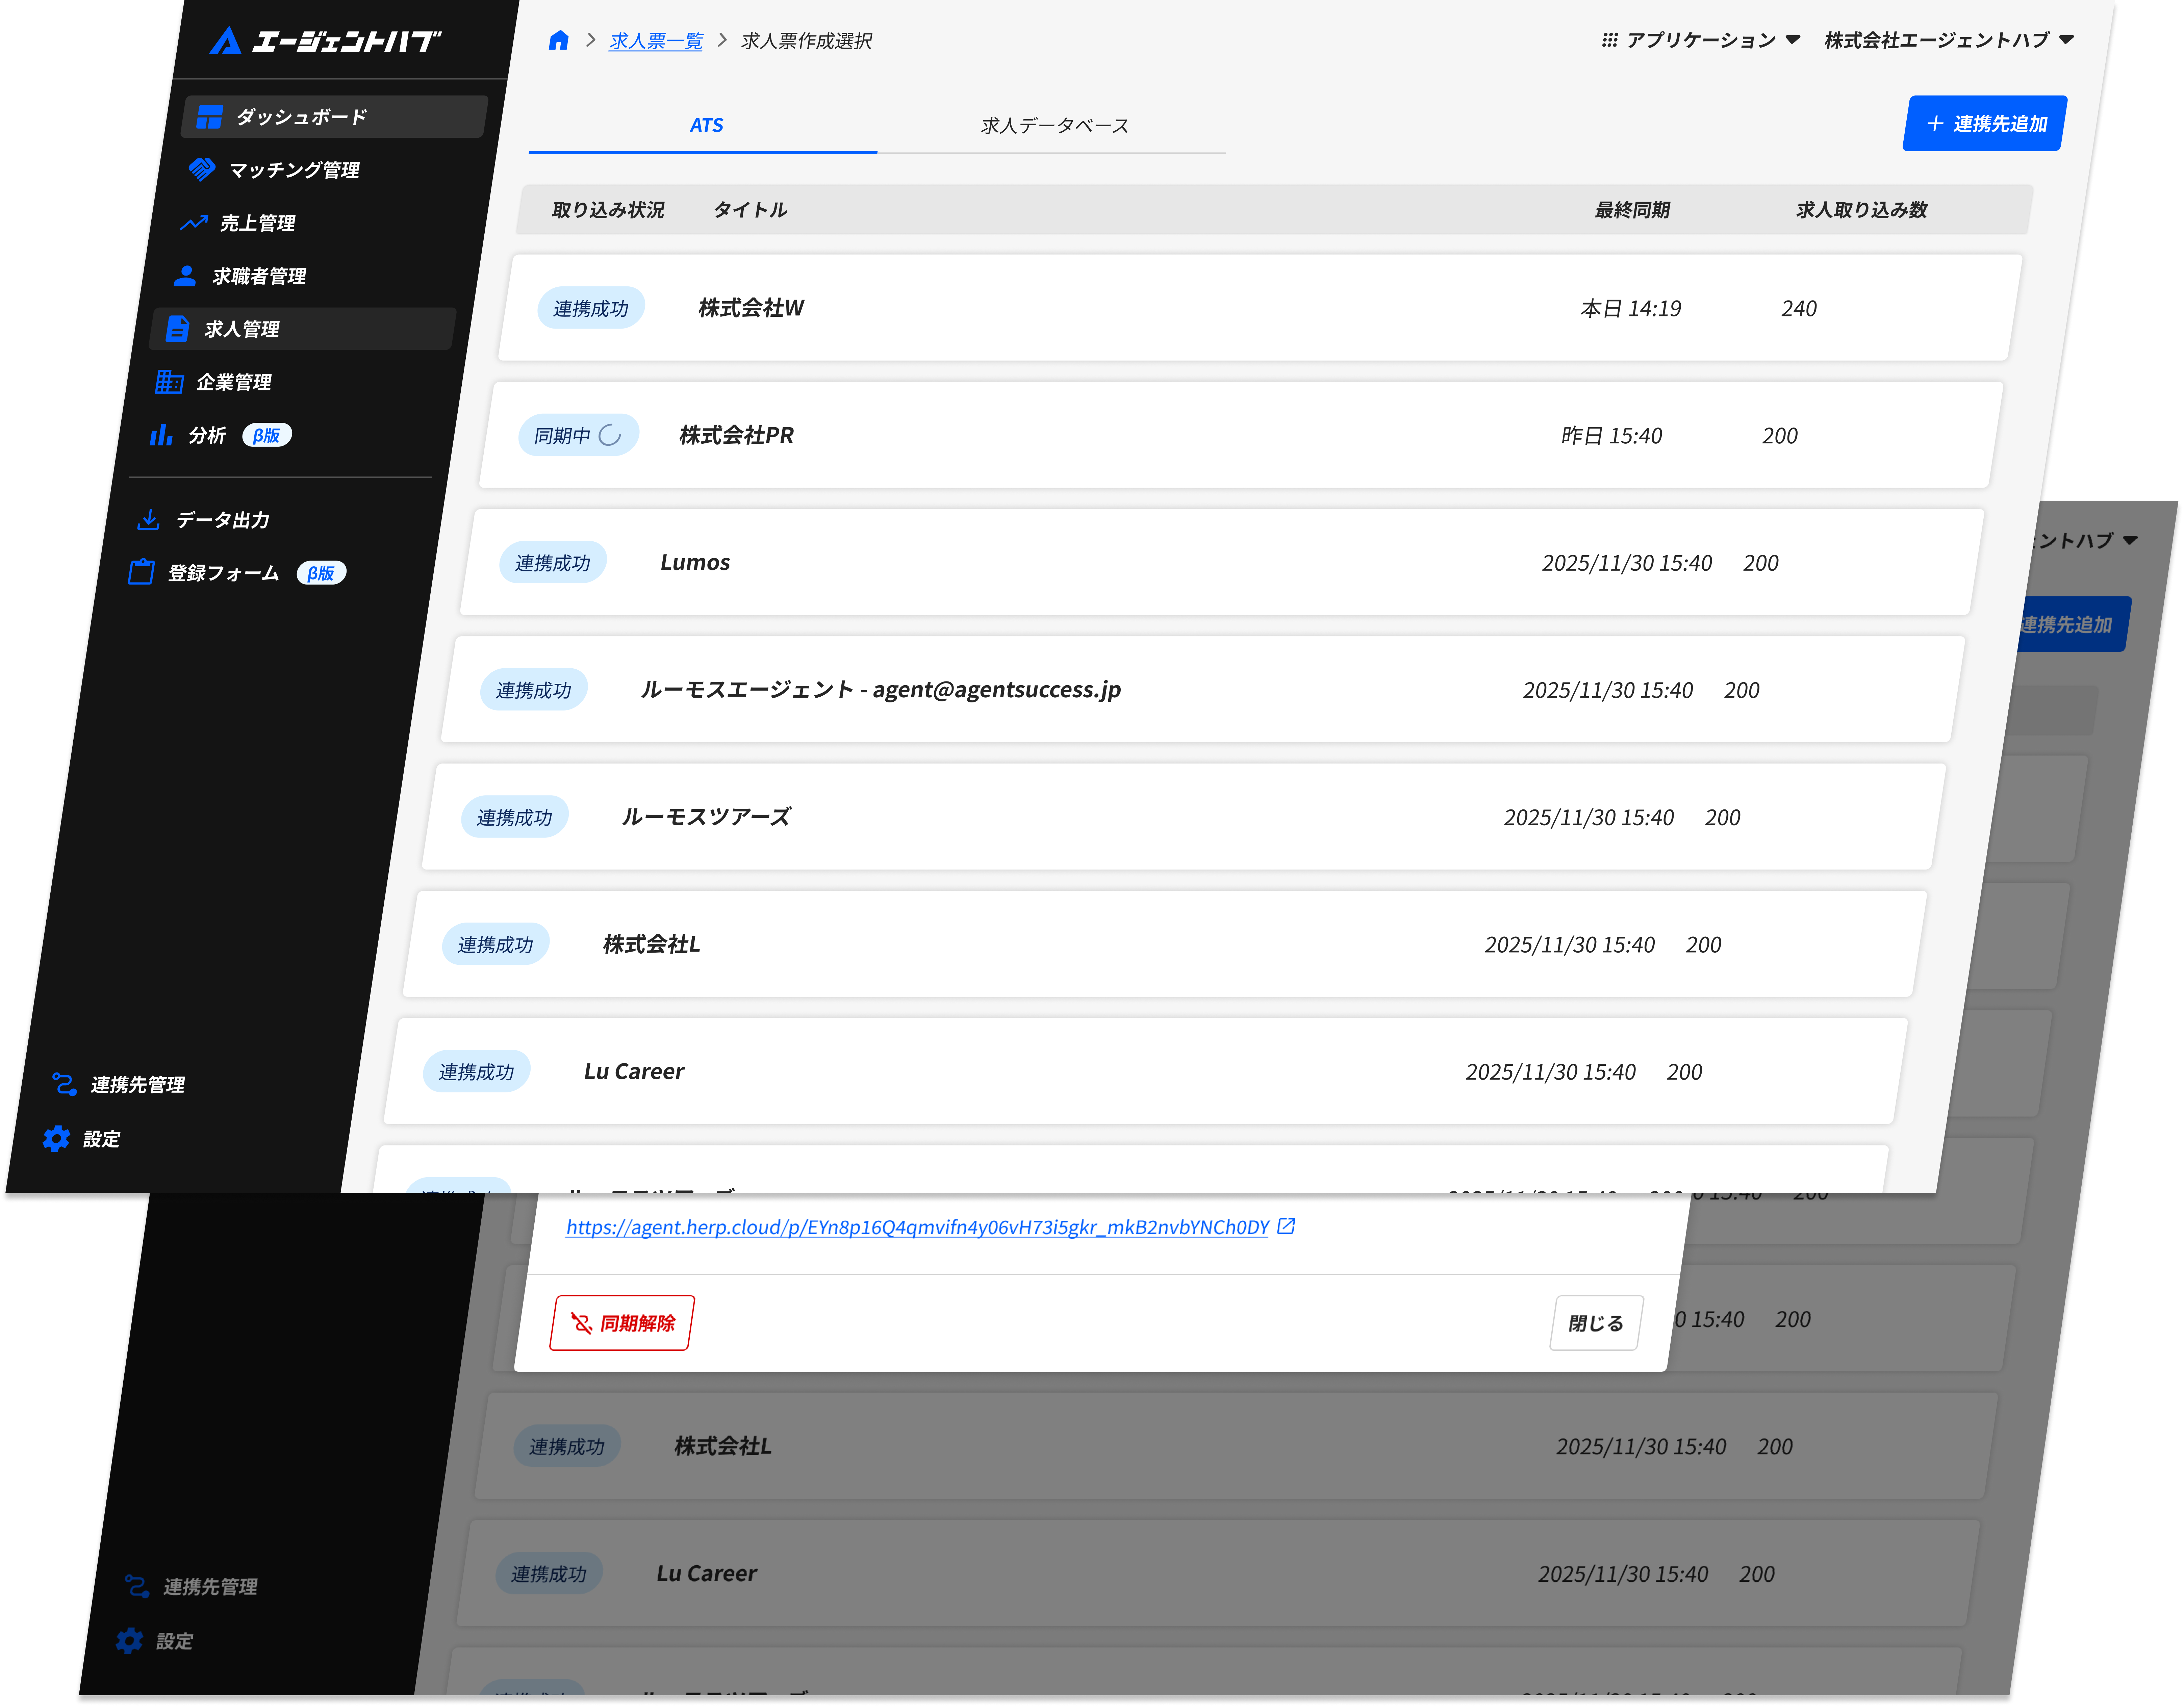Click the Analytics bar chart icon
The height and width of the screenshot is (1706, 2184).
(161, 435)
